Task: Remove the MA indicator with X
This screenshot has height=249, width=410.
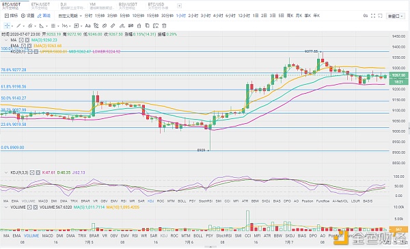Action: click(x=27, y=40)
